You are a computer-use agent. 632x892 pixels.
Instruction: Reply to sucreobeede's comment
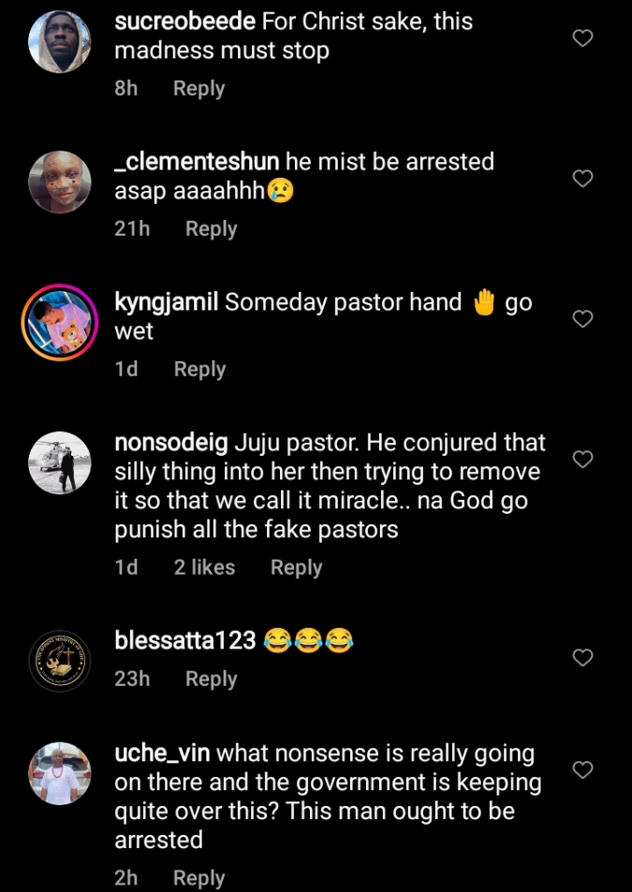(x=198, y=89)
